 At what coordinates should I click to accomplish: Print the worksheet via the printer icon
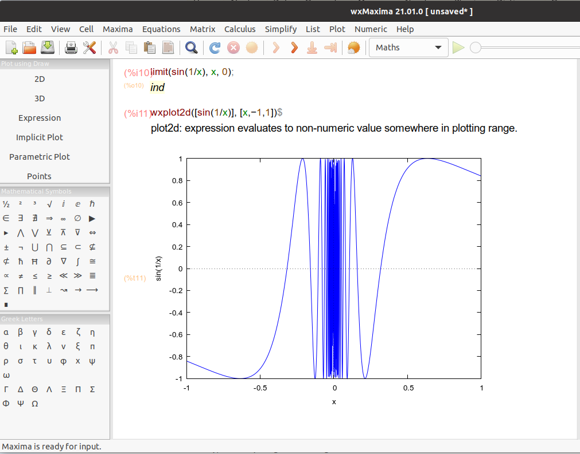[71, 48]
